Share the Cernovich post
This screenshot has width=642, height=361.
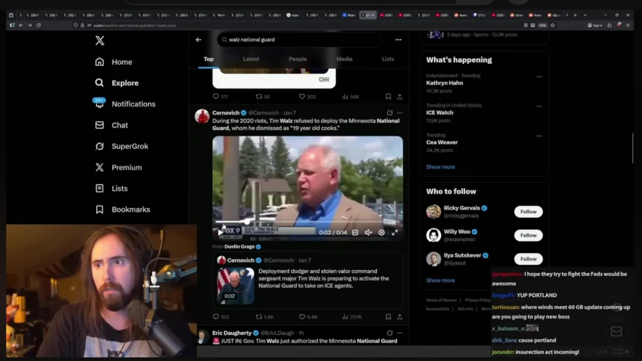tap(400, 317)
